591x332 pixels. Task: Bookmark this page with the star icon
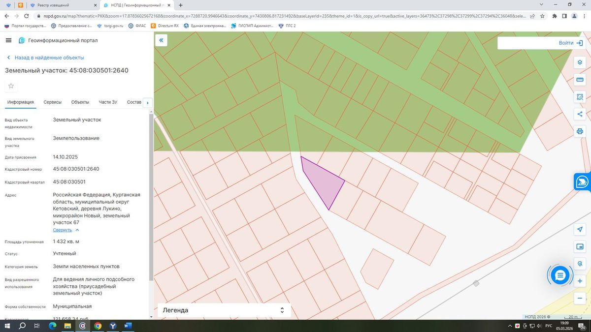tap(542, 16)
